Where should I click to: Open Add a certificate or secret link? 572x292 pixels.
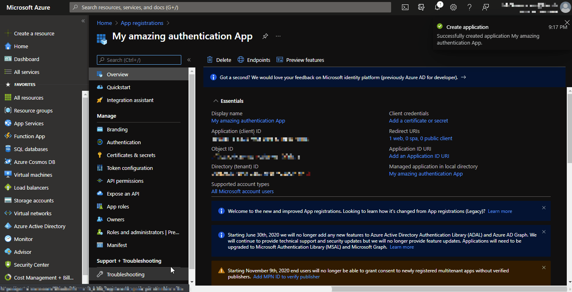418,120
